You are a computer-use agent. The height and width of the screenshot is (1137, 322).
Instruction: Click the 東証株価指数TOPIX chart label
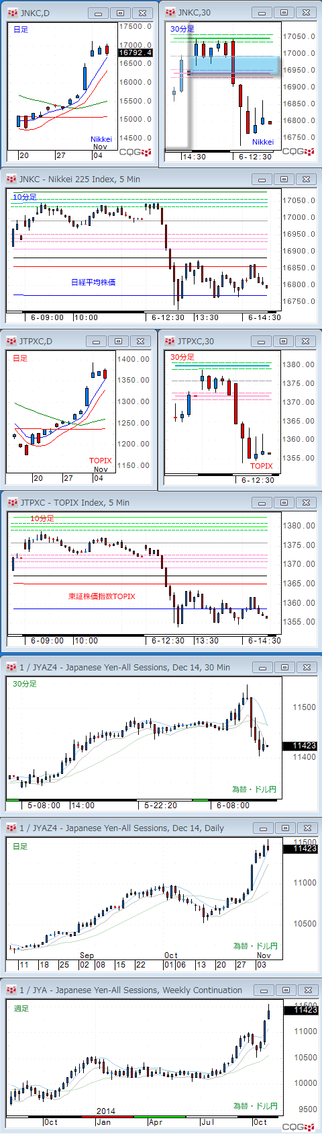(101, 596)
